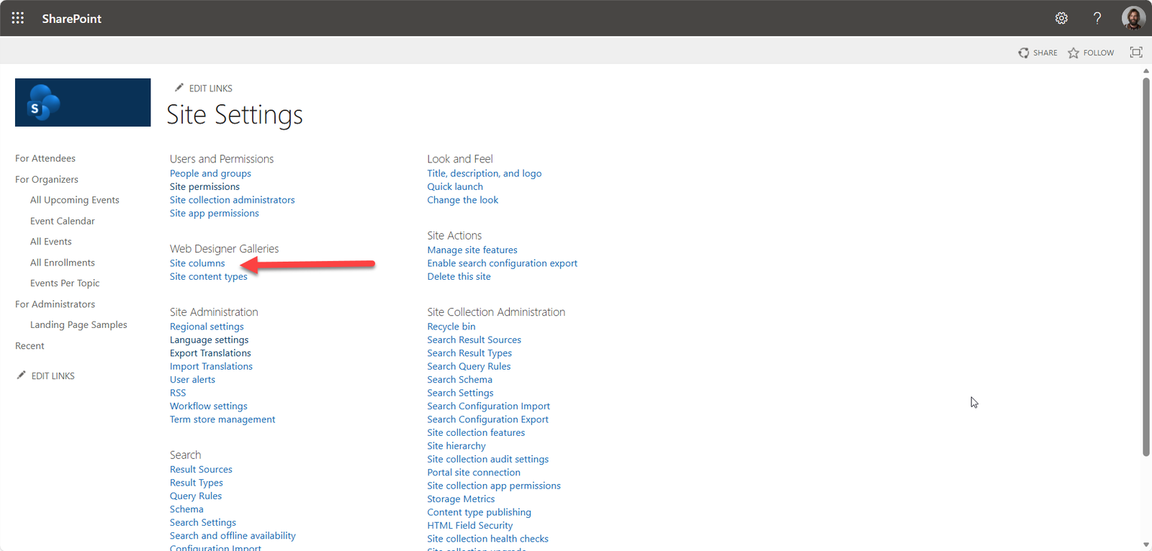Open the settings gear menu
The image size is (1152, 551).
click(1061, 18)
